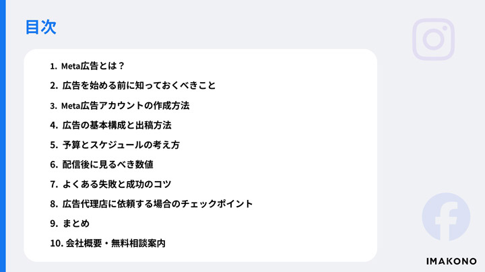
Task: Select item 2 広告を始める前に知っておくべきこと
Action: 133,86
